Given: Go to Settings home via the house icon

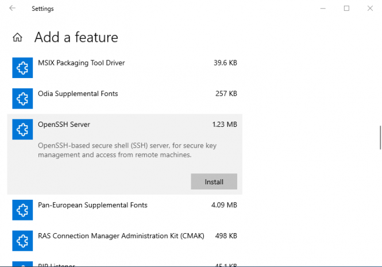Looking at the screenshot, I should 18,38.
